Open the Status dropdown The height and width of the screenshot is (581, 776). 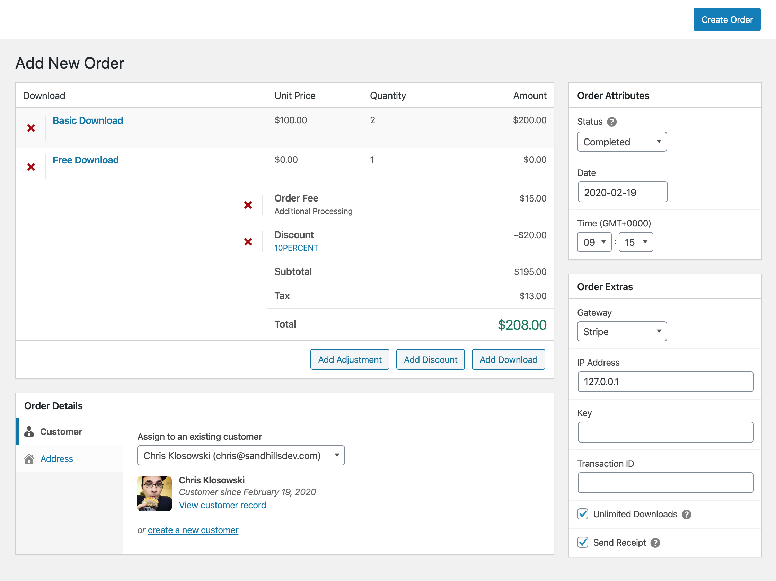(x=621, y=142)
